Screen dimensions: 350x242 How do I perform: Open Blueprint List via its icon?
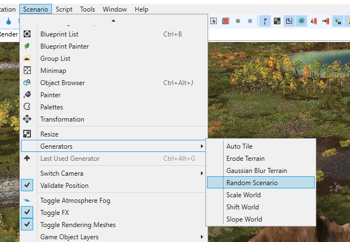(27, 34)
